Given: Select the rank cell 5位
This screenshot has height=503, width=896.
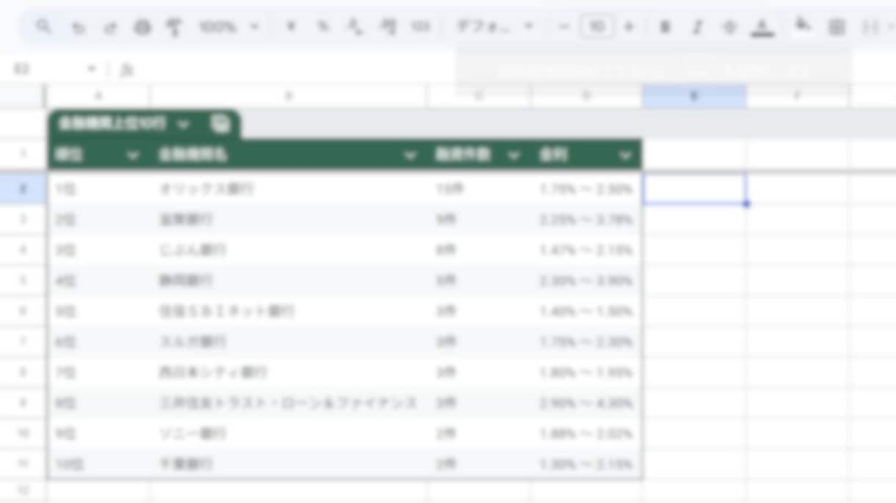Looking at the screenshot, I should click(x=99, y=312).
